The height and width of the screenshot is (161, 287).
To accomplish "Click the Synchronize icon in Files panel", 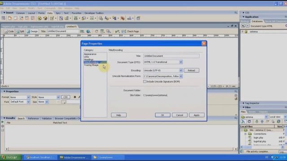I will click(x=278, y=122).
